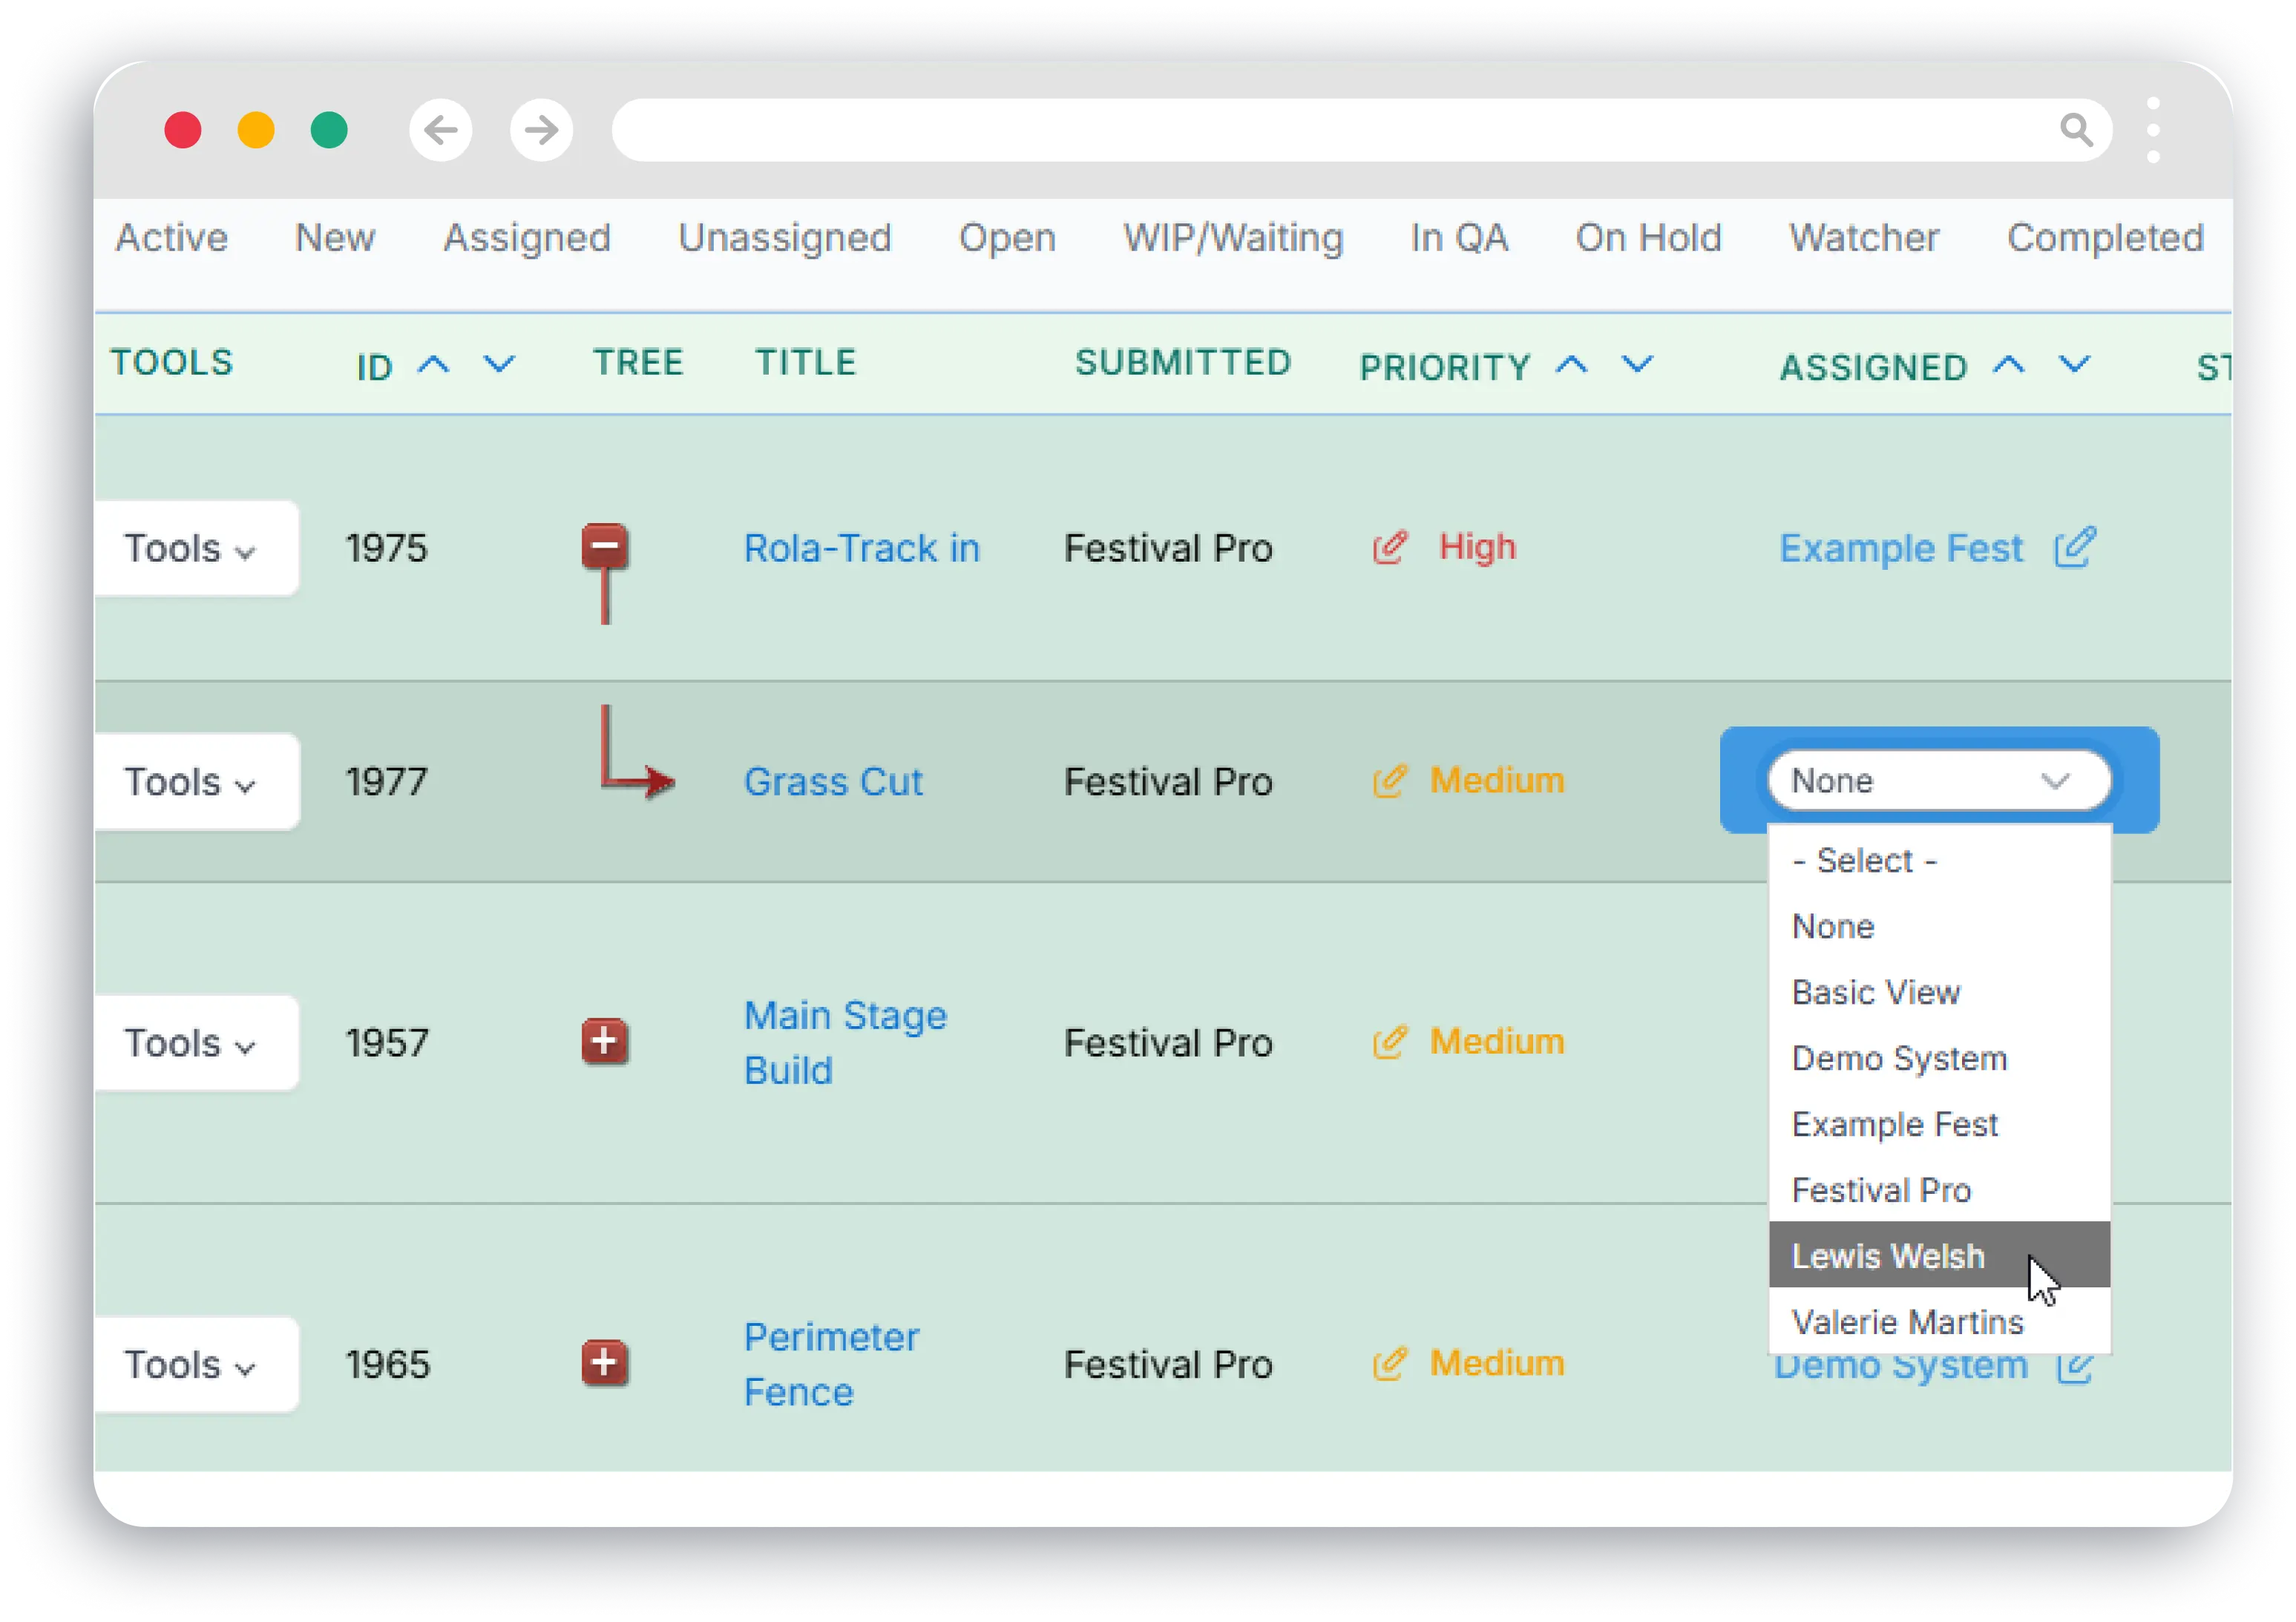Expand Perimeter Fence row via plus icon
Viewport: 2296px width, 1622px height.
pos(605,1363)
